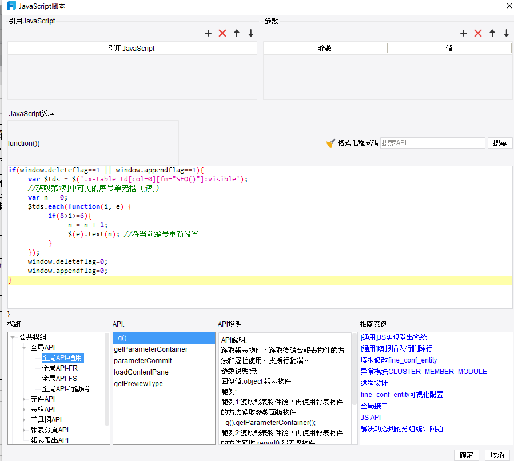The width and height of the screenshot is (514, 461).
Task: Collapse the 全局API tree node
Action: click(24, 348)
